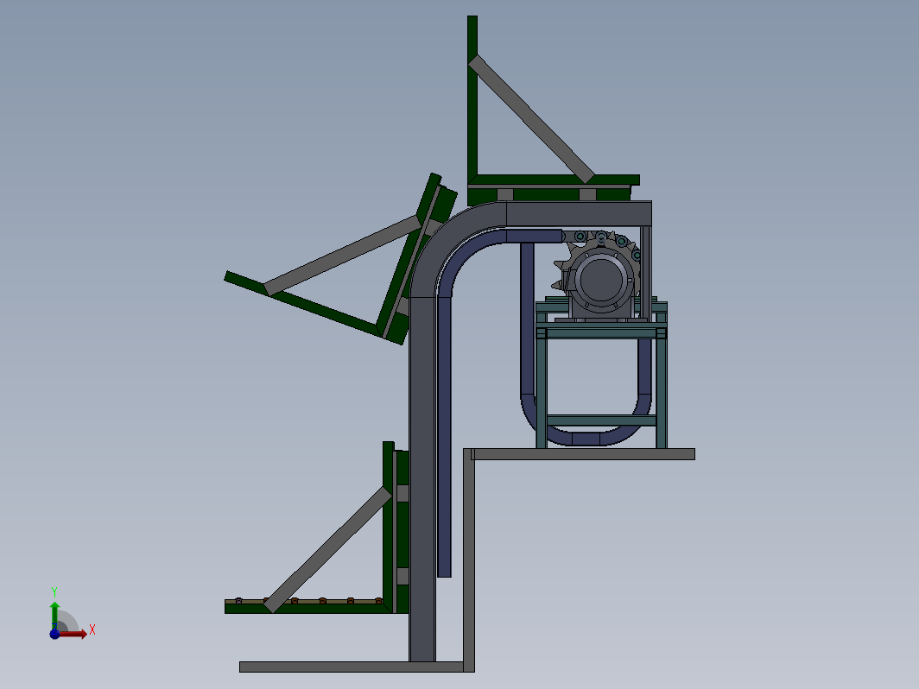Click the blue Z axis ball of triad
The height and width of the screenshot is (689, 919).
pyautogui.click(x=54, y=634)
